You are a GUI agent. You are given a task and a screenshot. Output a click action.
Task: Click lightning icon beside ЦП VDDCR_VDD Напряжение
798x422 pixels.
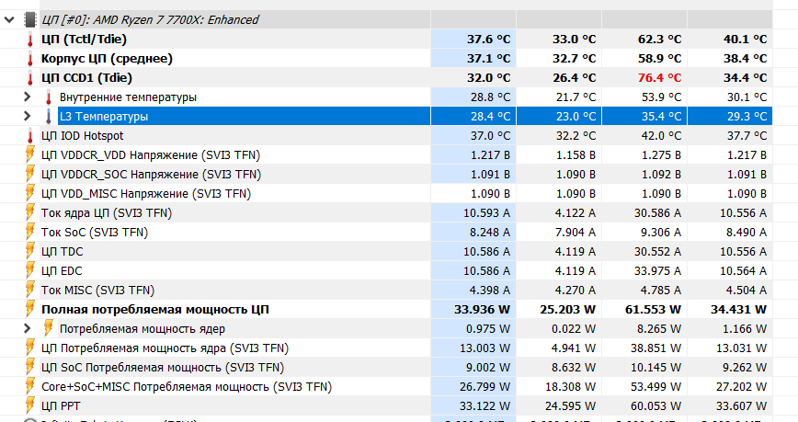click(x=29, y=154)
